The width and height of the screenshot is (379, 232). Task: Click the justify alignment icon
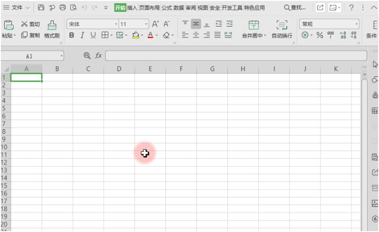218,35
